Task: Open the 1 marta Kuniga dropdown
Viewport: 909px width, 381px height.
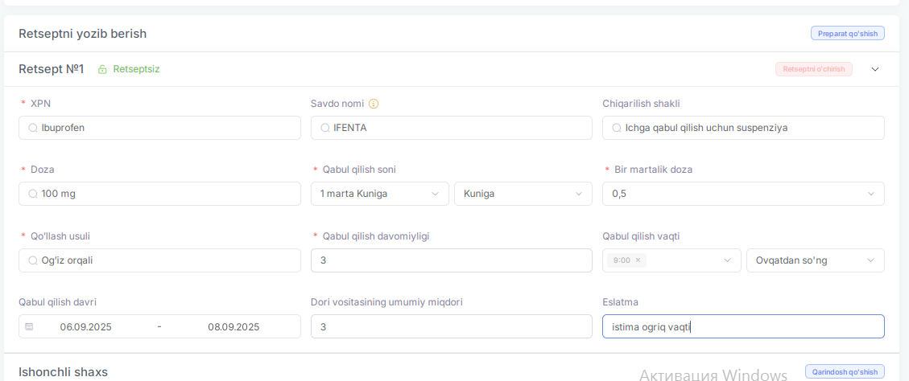Action: [x=380, y=194]
